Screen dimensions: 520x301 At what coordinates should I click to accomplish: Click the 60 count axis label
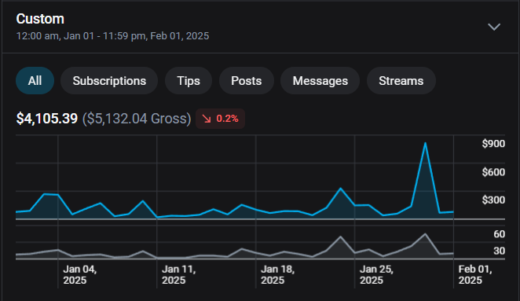499,234
